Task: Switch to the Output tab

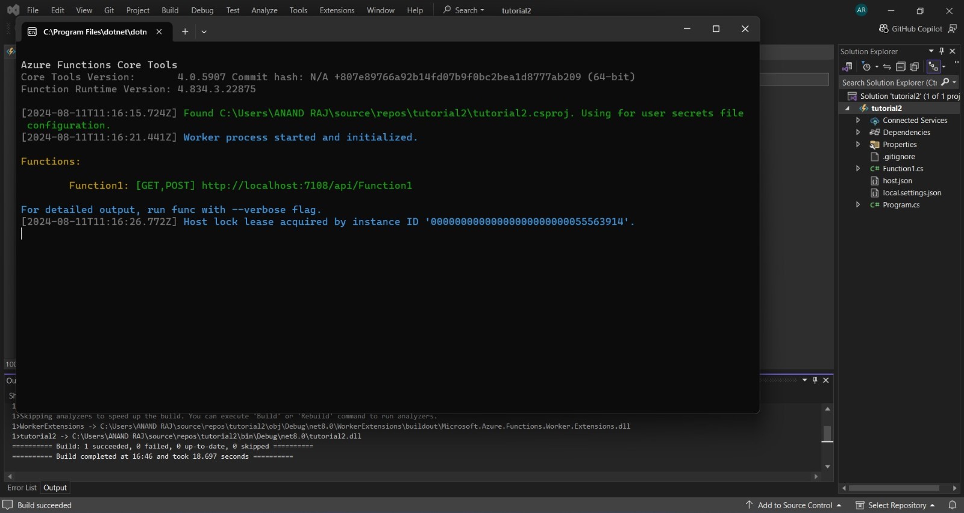Action: click(55, 488)
